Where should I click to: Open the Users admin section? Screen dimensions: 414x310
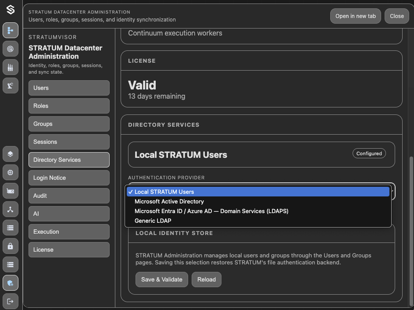(69, 88)
